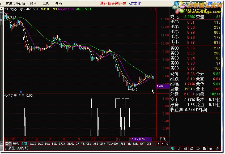Click the MA20: 5.85 label
This screenshot has width=225, height=154.
[66, 9]
